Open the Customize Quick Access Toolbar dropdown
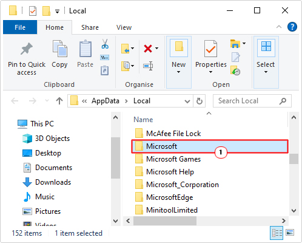Viewport: 302px width, 243px height. pyautogui.click(x=58, y=12)
